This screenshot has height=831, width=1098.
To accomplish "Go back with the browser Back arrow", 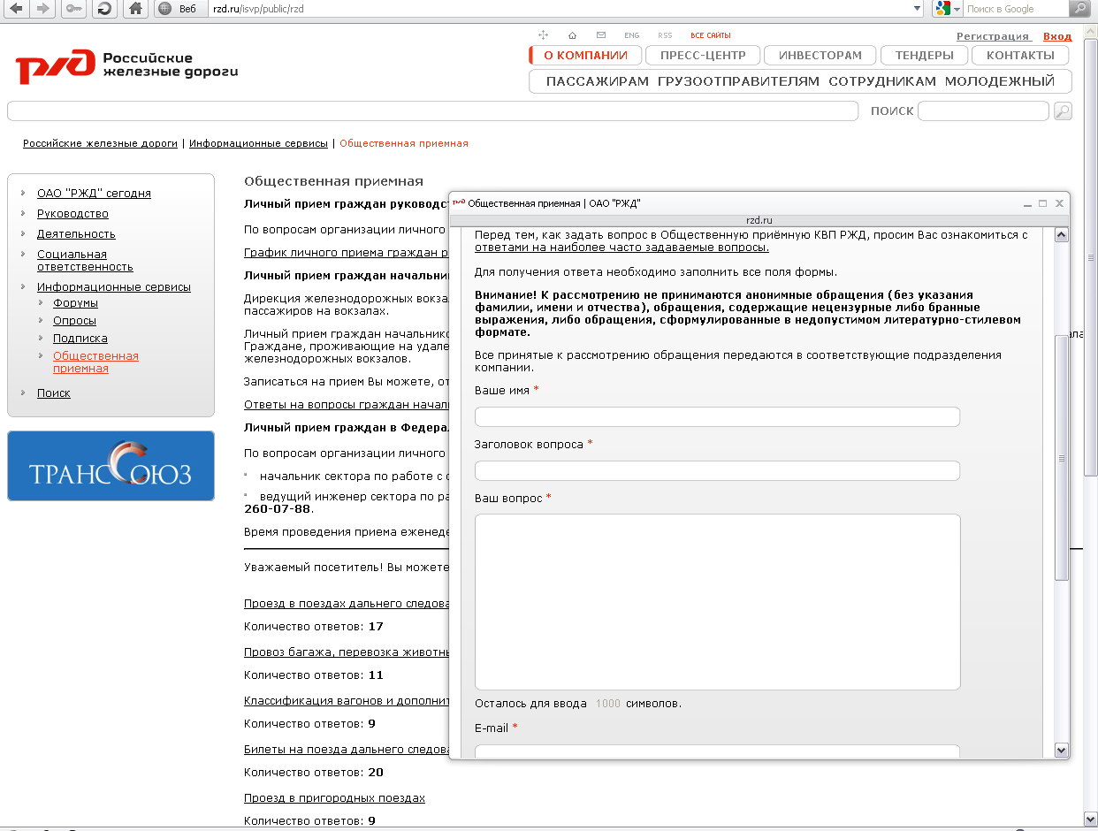I will [17, 9].
